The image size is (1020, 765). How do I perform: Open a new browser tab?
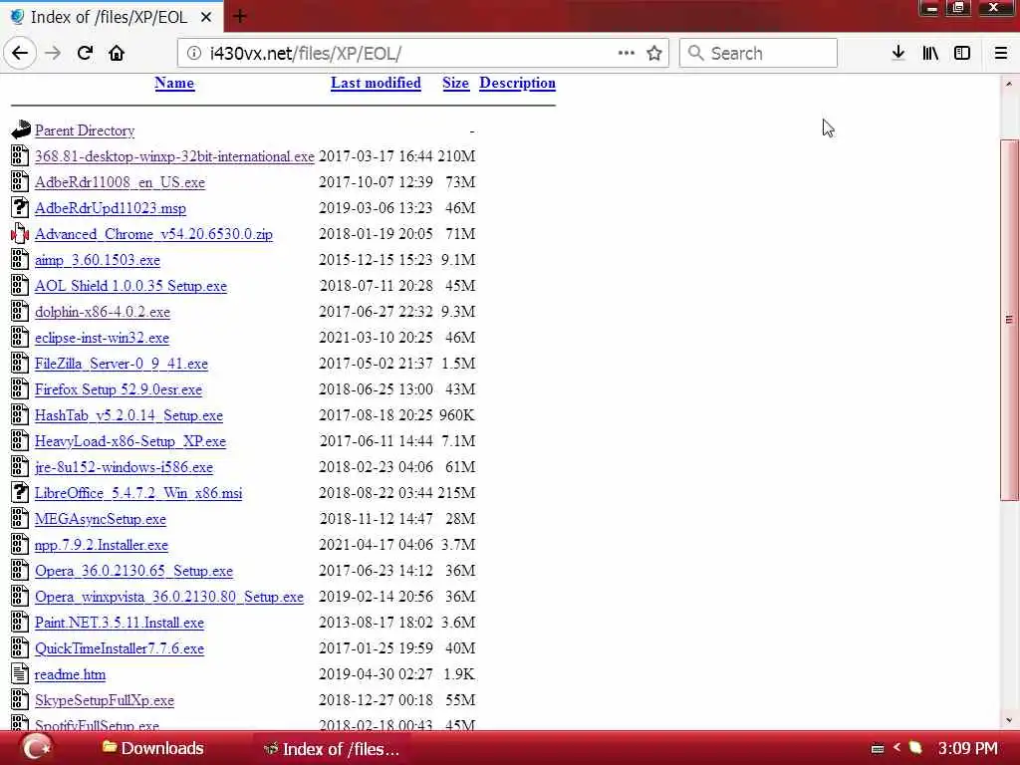click(240, 16)
